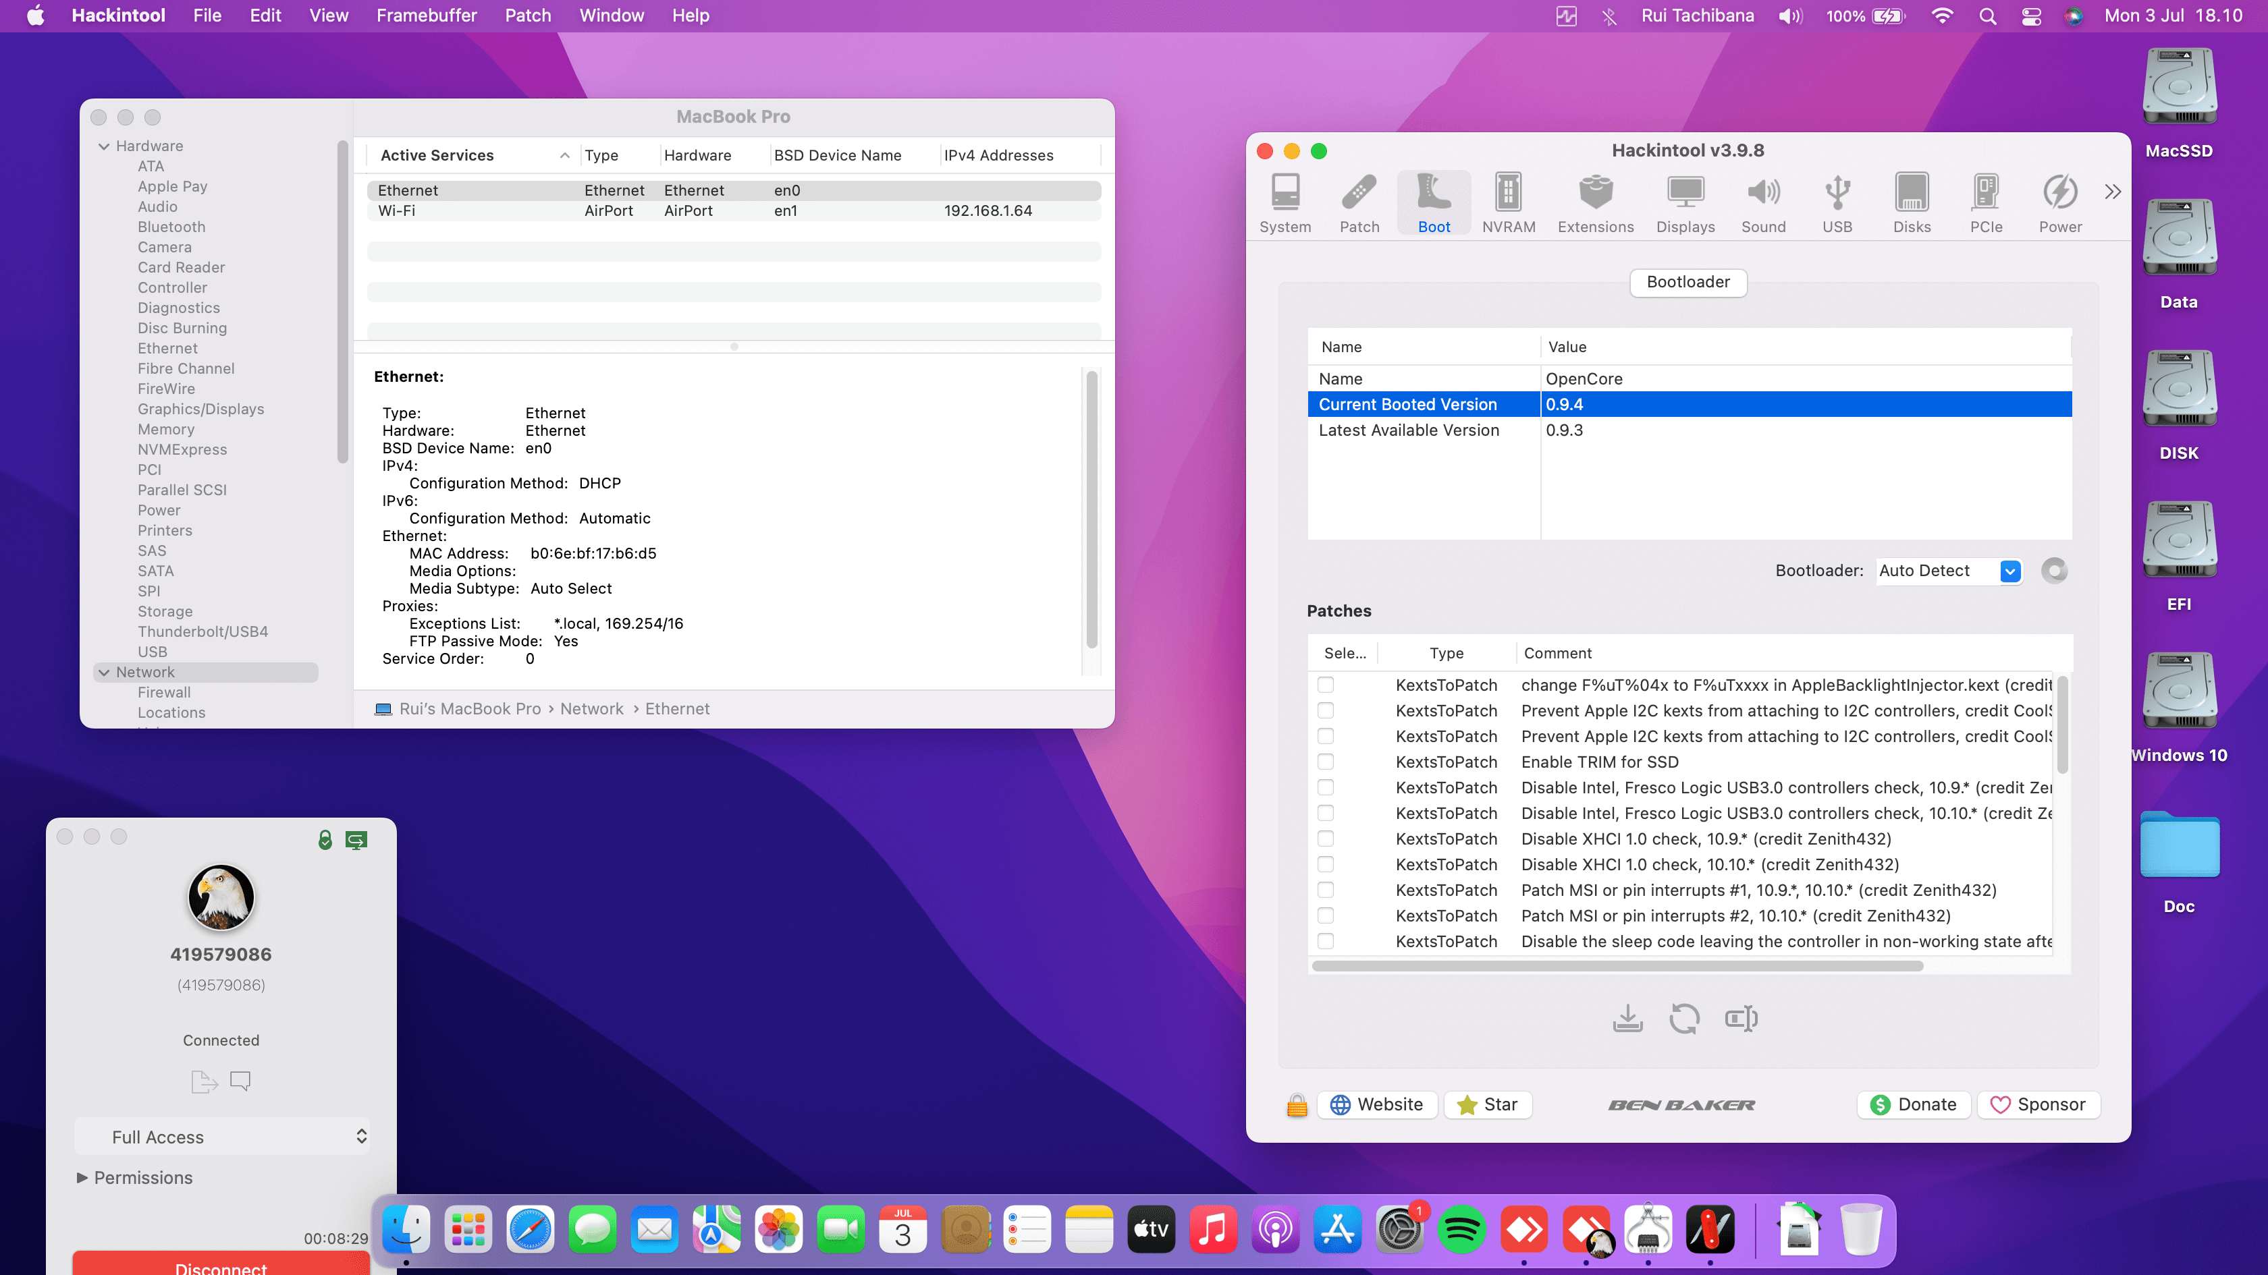Open the Displays section in Hackintool
Screen dimensions: 2268x1275
(x=1685, y=202)
